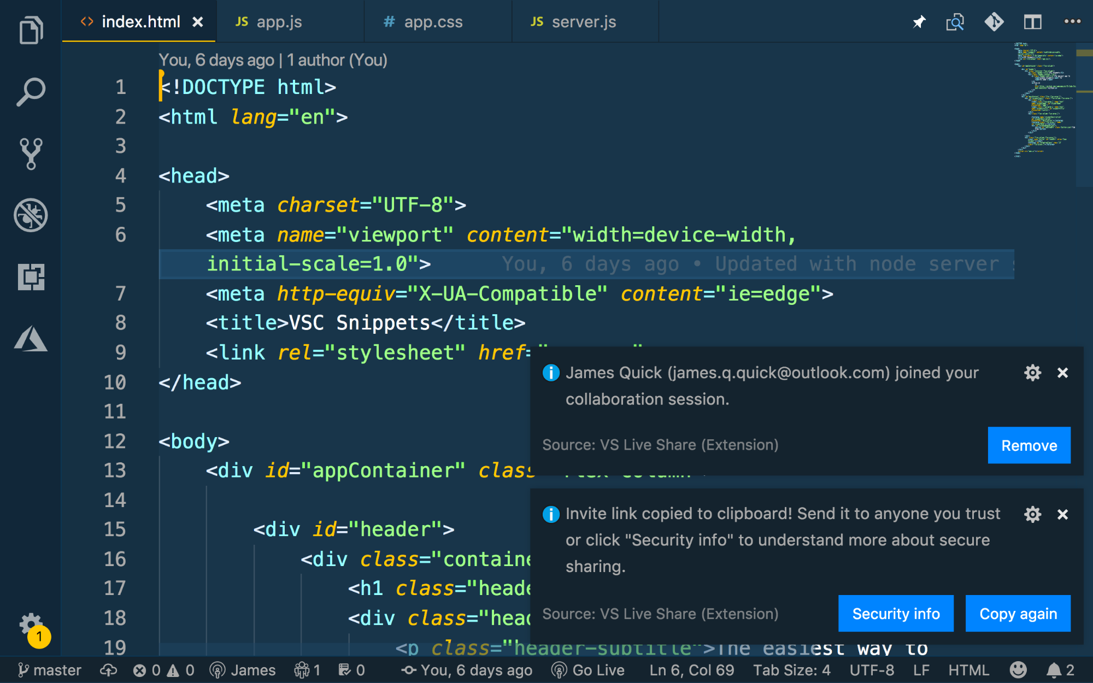Open the editor's More Actions ellipsis menu
Screen dimensions: 1093x683
(x=1073, y=21)
